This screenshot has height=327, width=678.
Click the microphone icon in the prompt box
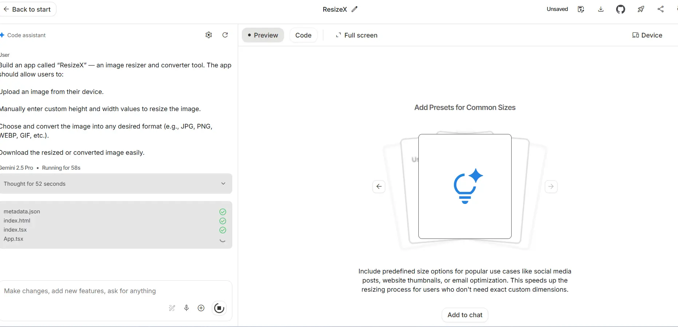186,308
